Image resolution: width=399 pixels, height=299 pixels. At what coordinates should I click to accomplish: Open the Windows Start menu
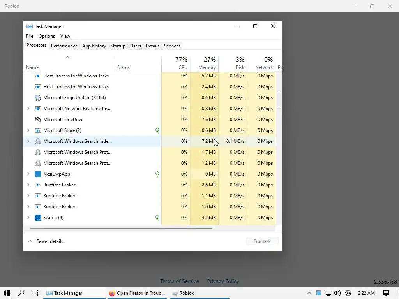[x=7, y=293]
